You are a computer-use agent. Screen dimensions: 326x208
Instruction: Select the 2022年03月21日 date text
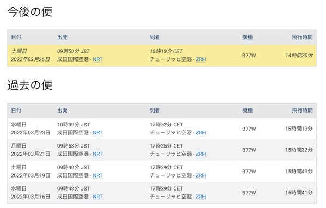(30, 154)
